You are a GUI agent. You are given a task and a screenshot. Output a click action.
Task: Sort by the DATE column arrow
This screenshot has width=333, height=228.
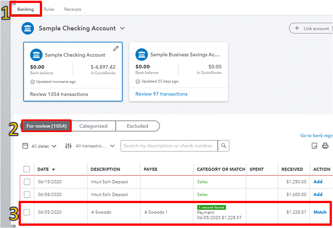(54, 170)
